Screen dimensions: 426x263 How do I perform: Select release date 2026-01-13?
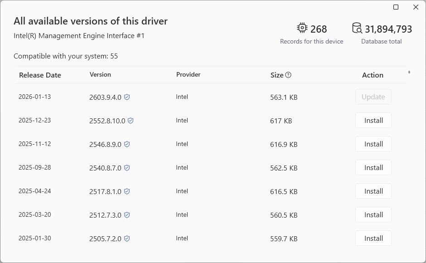[35, 97]
